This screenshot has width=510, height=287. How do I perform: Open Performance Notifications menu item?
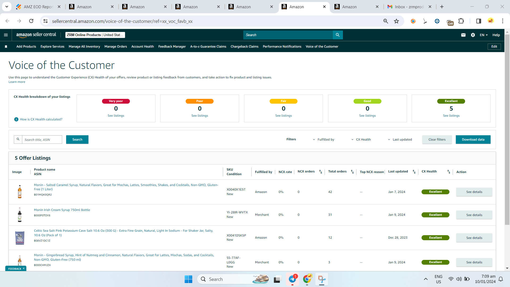(x=282, y=47)
